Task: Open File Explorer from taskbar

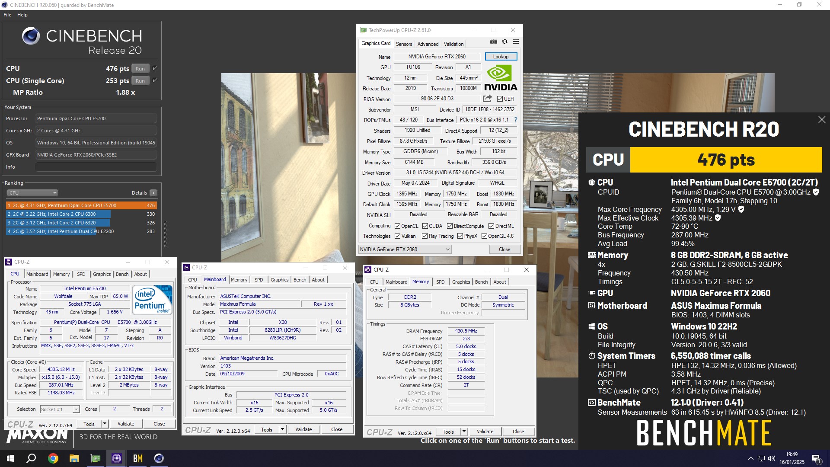Action: pos(74,458)
